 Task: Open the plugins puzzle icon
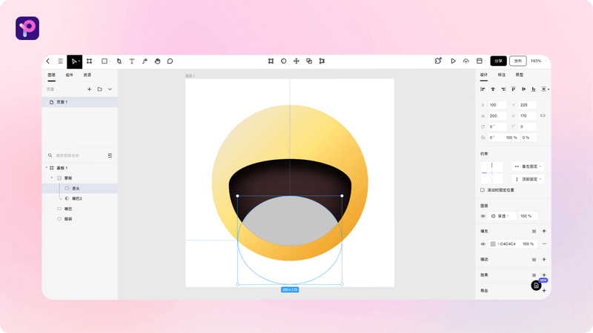438,61
